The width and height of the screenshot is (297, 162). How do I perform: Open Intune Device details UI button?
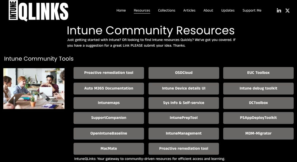coord(184,89)
